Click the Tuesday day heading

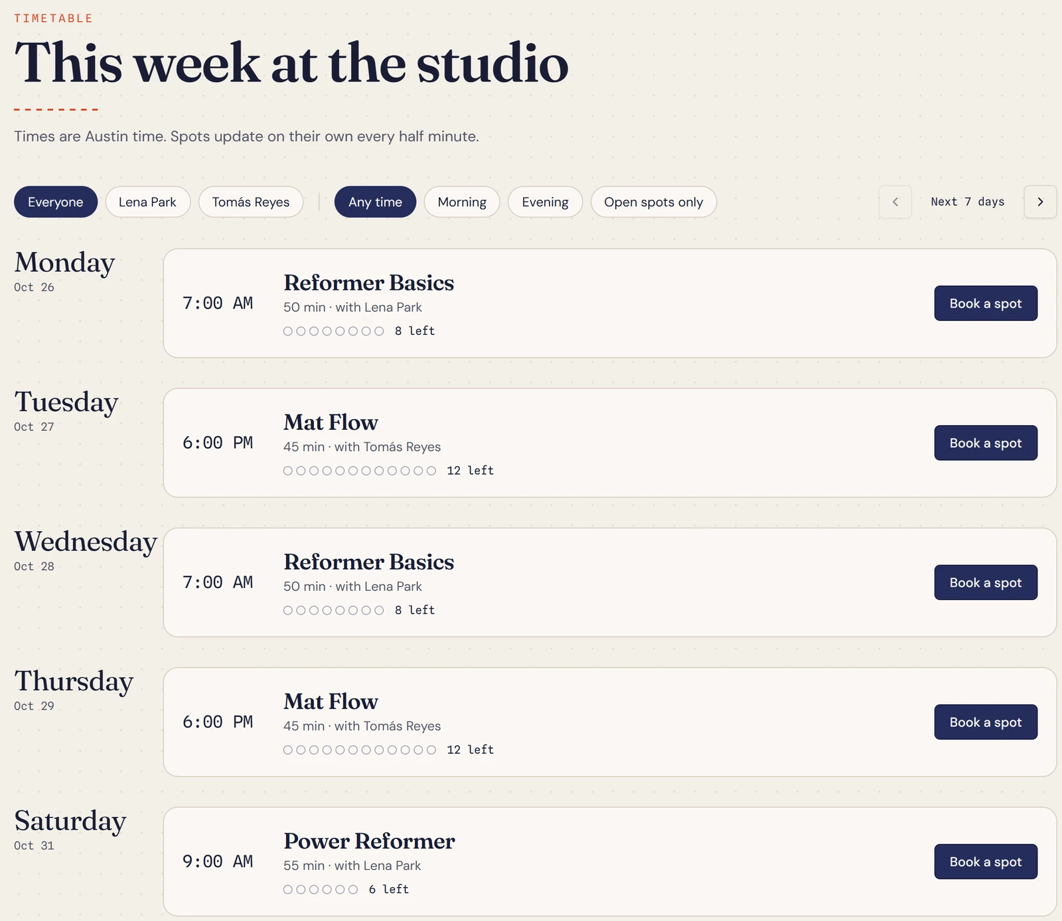(66, 402)
